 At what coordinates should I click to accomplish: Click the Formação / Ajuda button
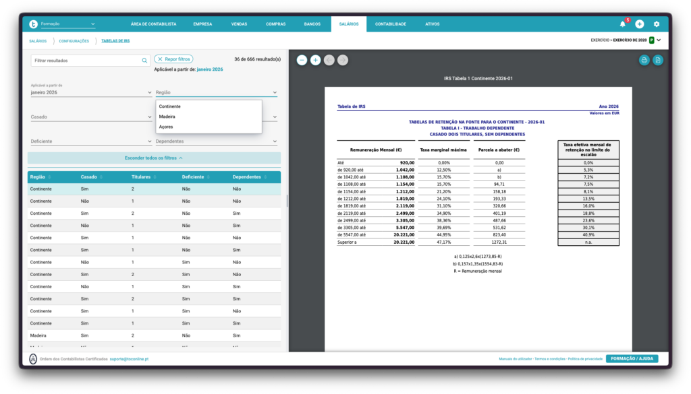pos(632,359)
